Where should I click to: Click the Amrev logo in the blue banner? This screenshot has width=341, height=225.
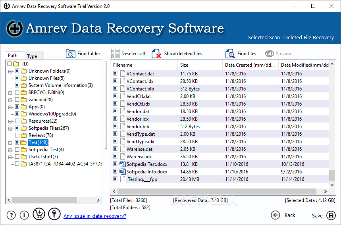tap(15, 29)
